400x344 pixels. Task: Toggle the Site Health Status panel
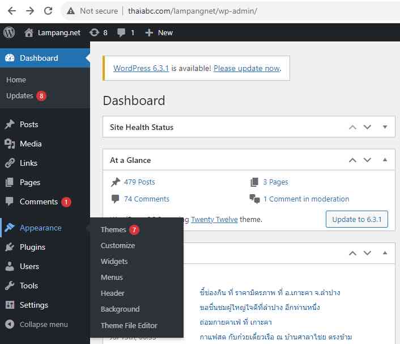pyautogui.click(x=385, y=127)
